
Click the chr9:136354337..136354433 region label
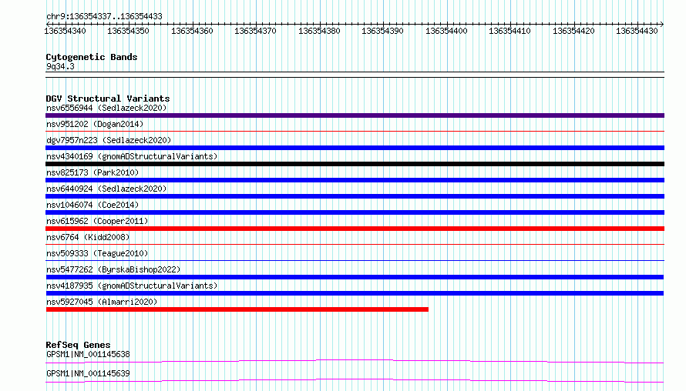pos(104,16)
